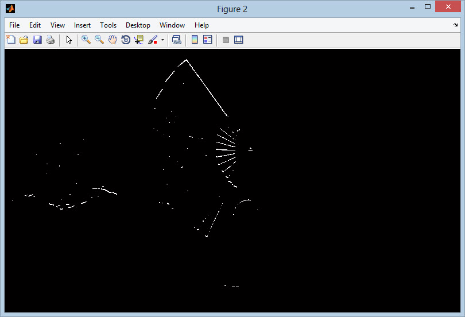Open the Edit menu
The height and width of the screenshot is (317, 465).
click(x=34, y=25)
